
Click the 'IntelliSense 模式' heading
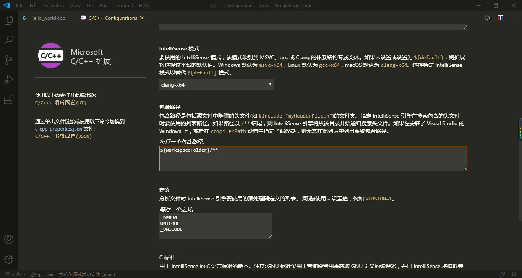(179, 49)
